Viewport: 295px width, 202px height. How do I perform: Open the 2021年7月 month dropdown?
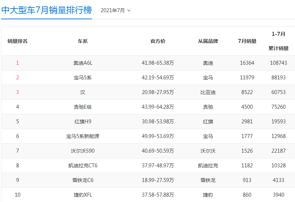pyautogui.click(x=115, y=10)
